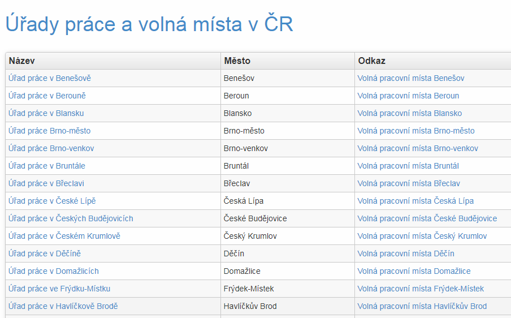The image size is (511, 318).
Task: Select the Úřad práce Brno-město link
Action: coord(49,131)
